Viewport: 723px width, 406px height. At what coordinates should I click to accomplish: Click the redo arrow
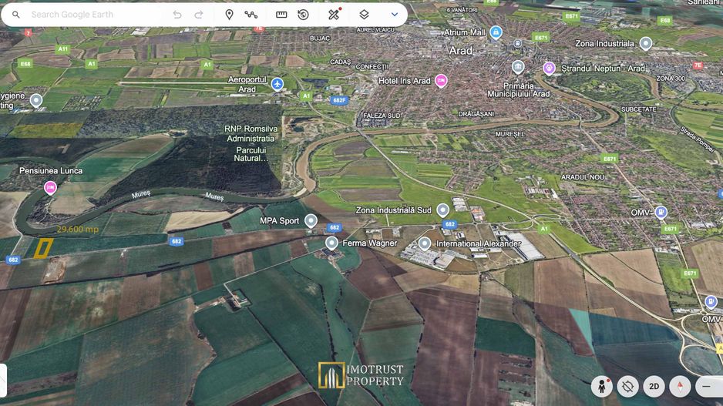199,15
